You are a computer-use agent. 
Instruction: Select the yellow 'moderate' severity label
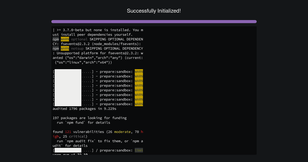coord(122,132)
